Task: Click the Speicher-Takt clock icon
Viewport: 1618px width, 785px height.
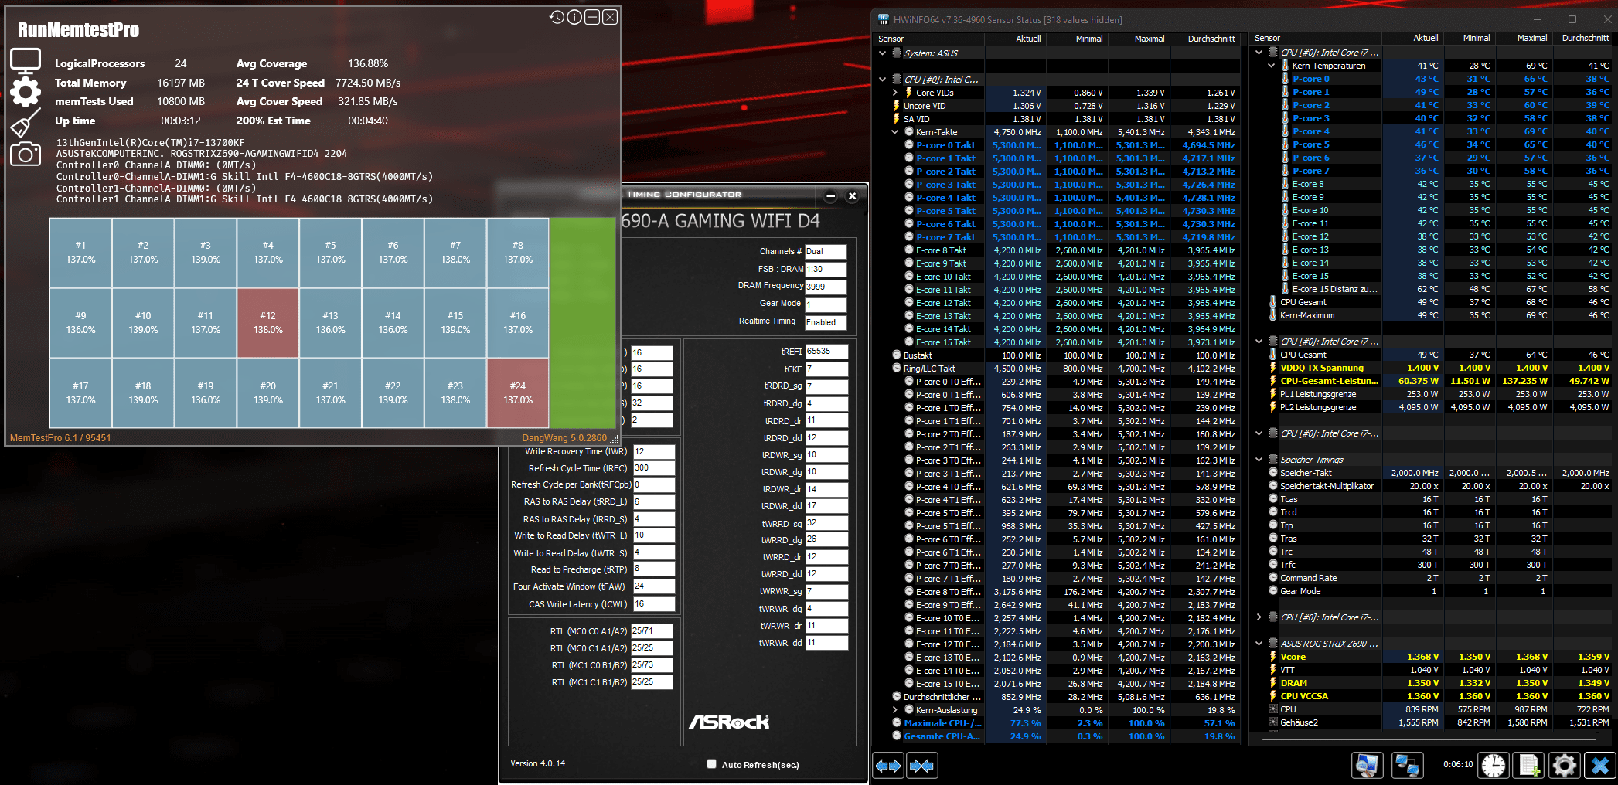Action: 1272,473
